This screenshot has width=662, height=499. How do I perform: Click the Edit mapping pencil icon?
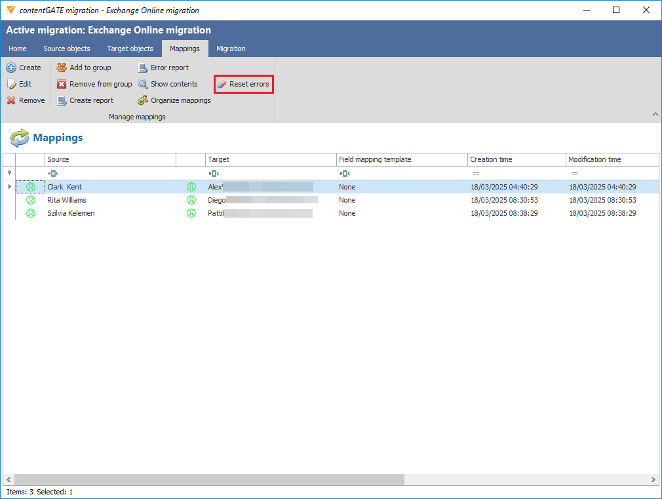(x=11, y=84)
